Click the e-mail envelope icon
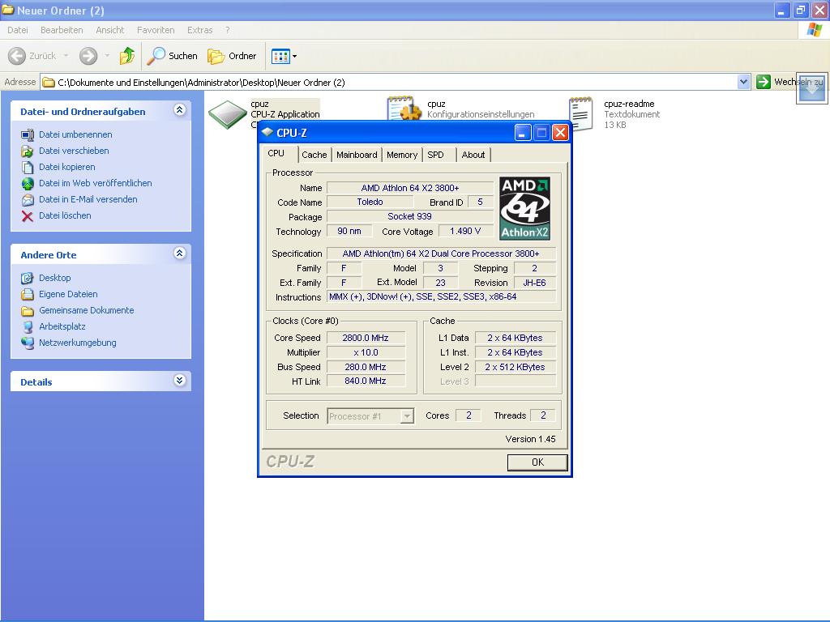Image resolution: width=830 pixels, height=622 pixels. point(28,200)
